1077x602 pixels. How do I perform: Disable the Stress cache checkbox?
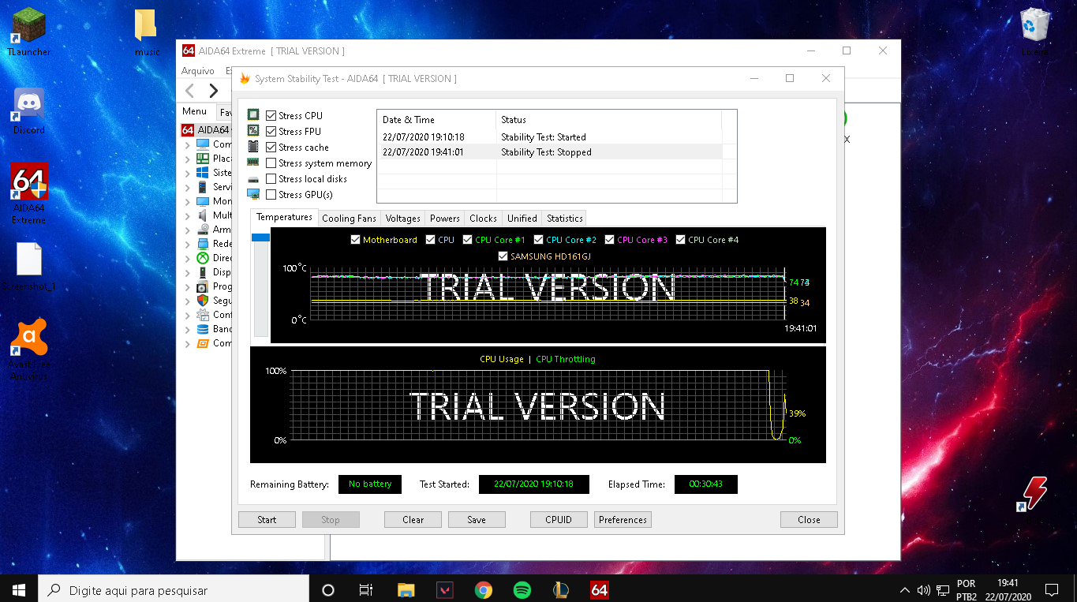coord(271,147)
